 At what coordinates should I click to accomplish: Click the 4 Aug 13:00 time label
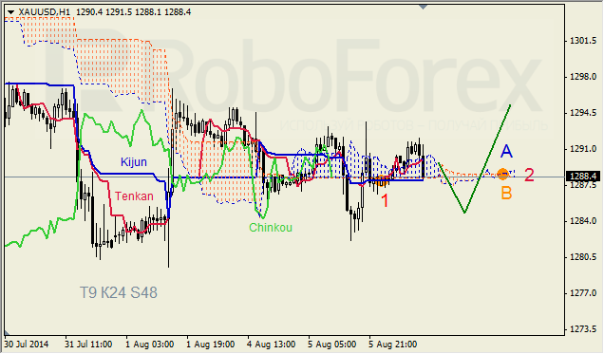[272, 344]
